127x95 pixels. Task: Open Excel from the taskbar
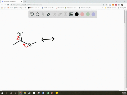click(x=48, y=93)
